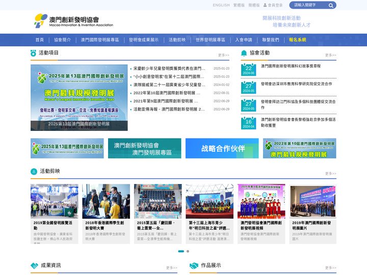Click 更多>> in 作品展示 section

coord(330,268)
